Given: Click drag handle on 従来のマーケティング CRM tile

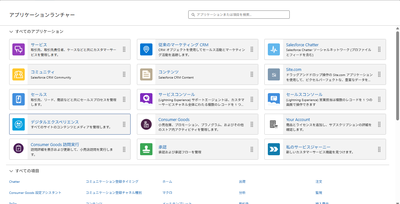Looking at the screenshot, I should tap(252, 49).
